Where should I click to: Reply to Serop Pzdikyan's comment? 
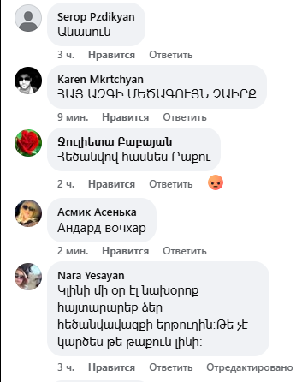coord(171,55)
